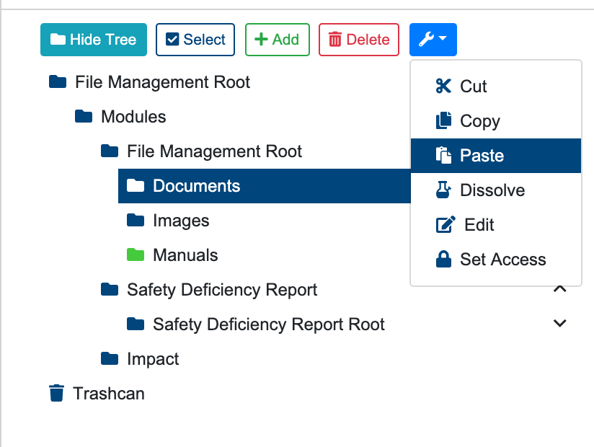594x447 pixels.
Task: Choose Set Access from the tools menu
Action: click(x=496, y=260)
